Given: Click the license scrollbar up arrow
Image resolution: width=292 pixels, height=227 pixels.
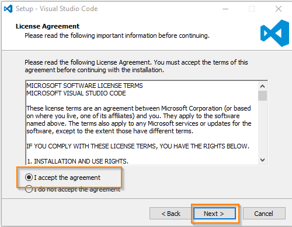Looking at the screenshot, I should 263,86.
